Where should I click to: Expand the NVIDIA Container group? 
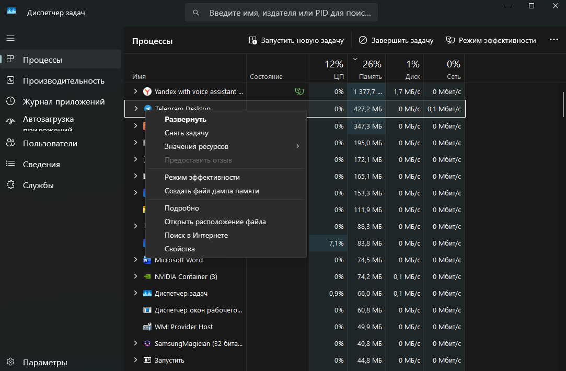coord(136,276)
